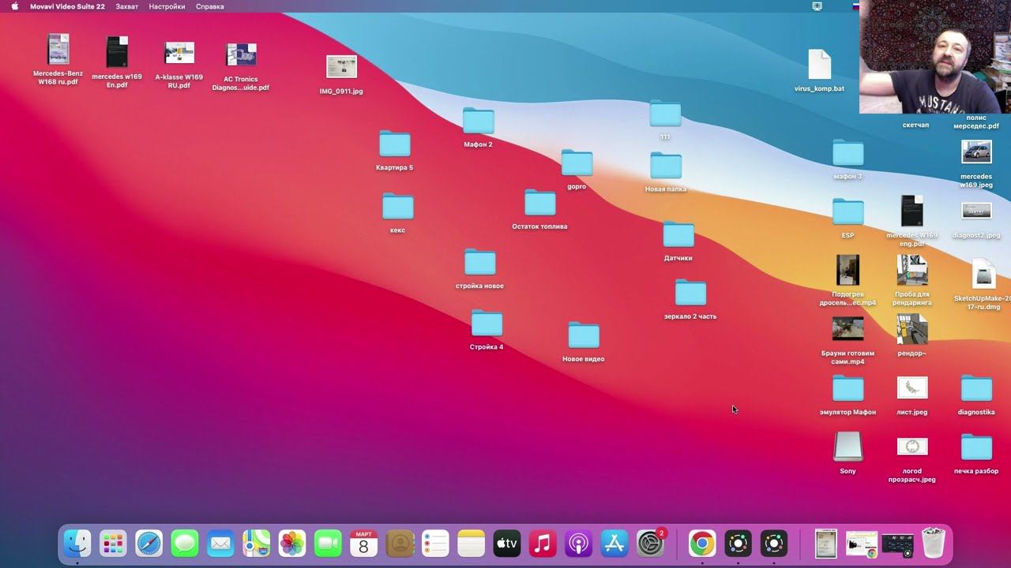Viewport: 1011px width, 568px height.
Task: Open App Store from dock
Action: 614,544
